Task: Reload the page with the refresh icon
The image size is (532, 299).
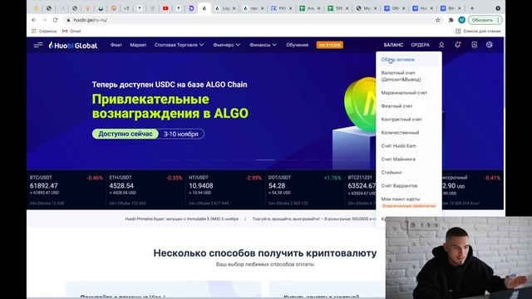Action: pyautogui.click(x=56, y=20)
